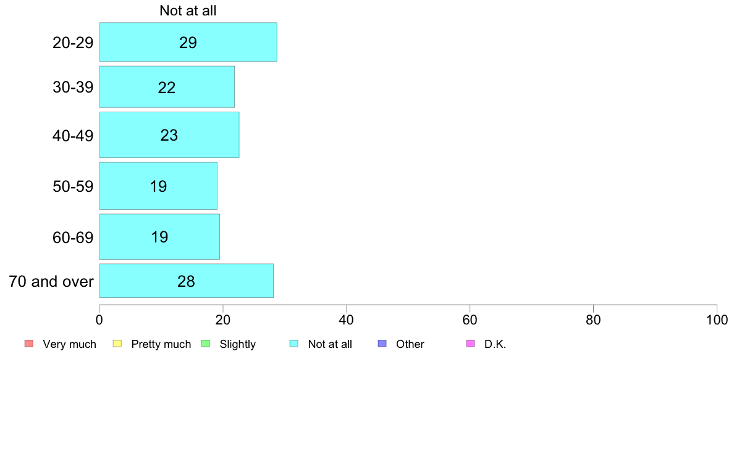
Task: Click the yellow Pretty much legend swatch
Action: coord(117,344)
